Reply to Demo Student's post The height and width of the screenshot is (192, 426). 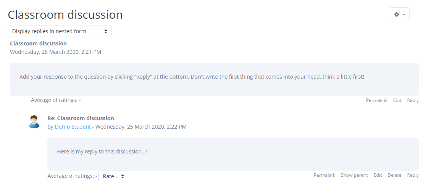413,175
